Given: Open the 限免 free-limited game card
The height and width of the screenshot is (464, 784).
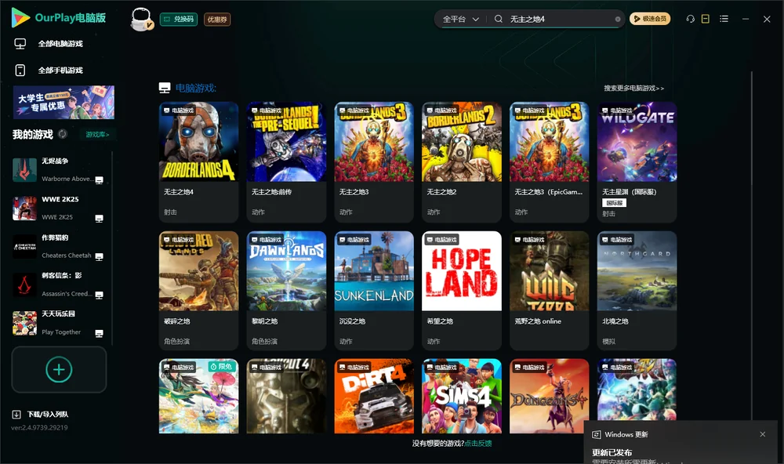Looking at the screenshot, I should tap(198, 396).
